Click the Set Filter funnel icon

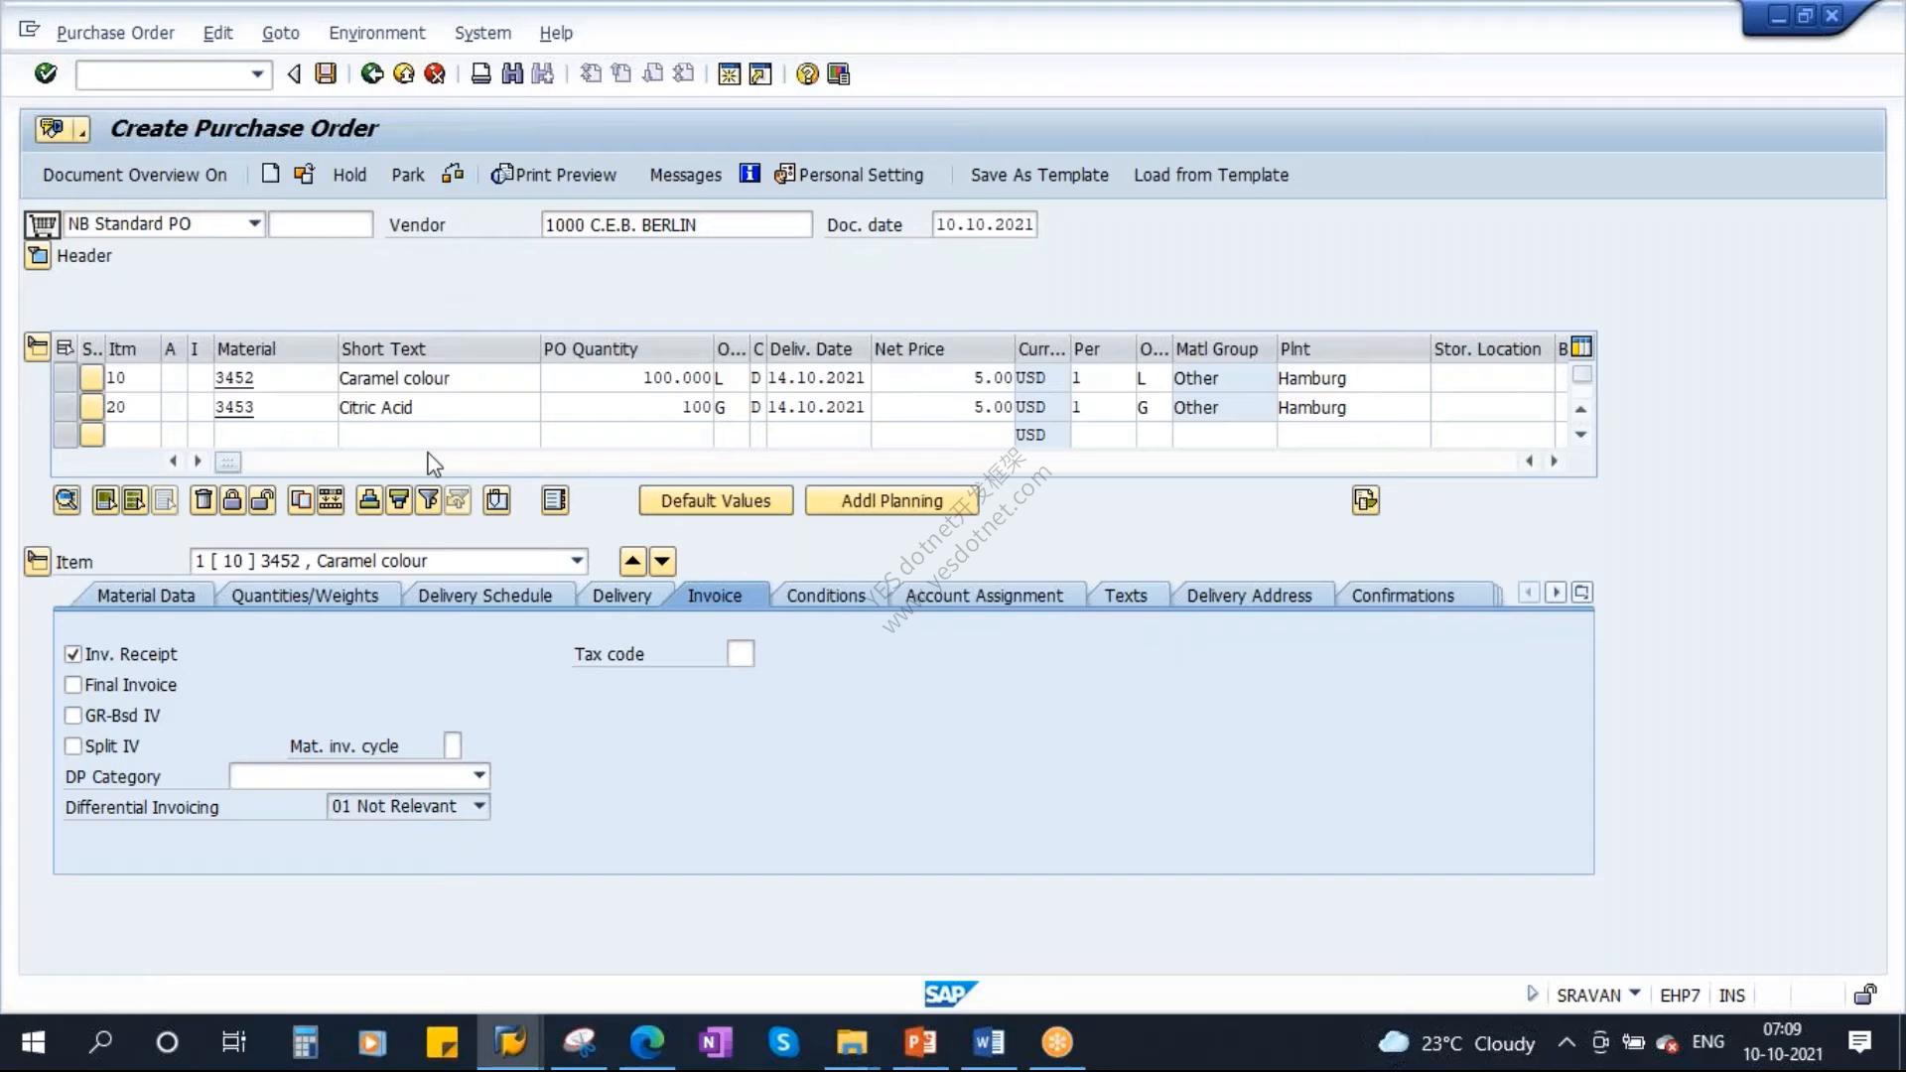pyautogui.click(x=428, y=500)
